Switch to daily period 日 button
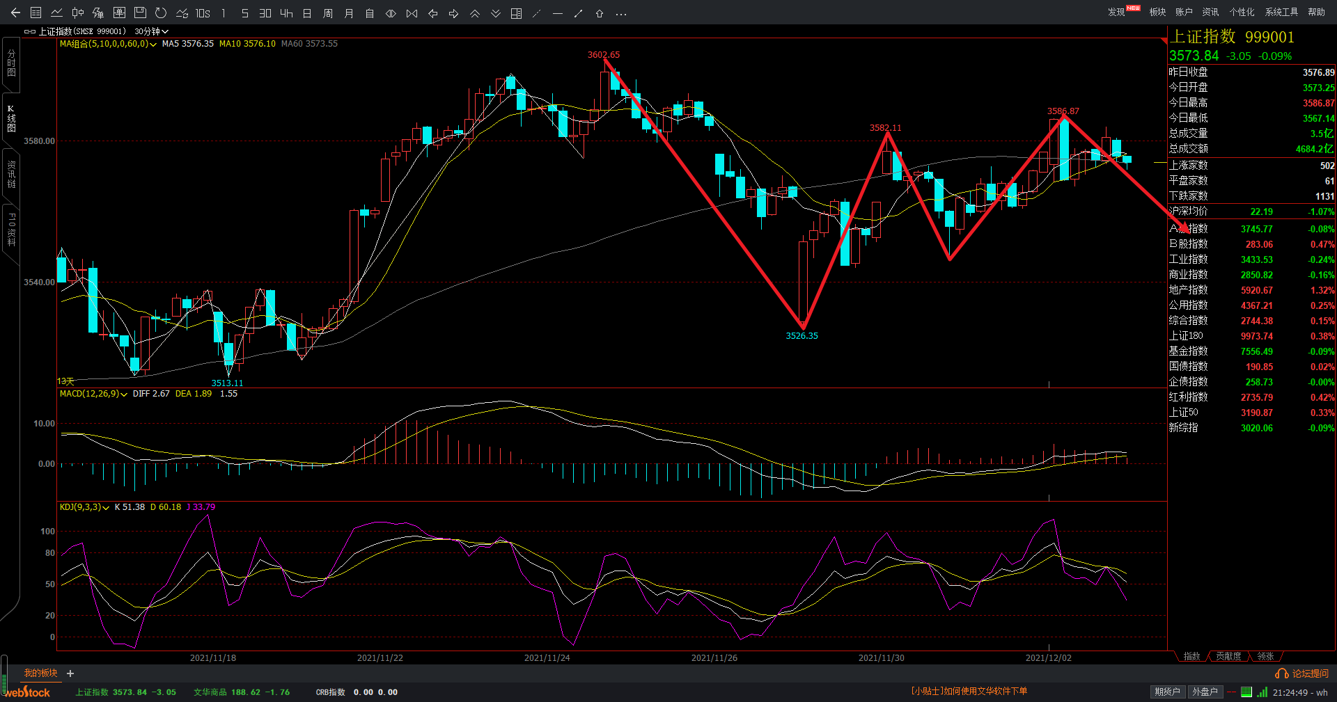 (307, 13)
